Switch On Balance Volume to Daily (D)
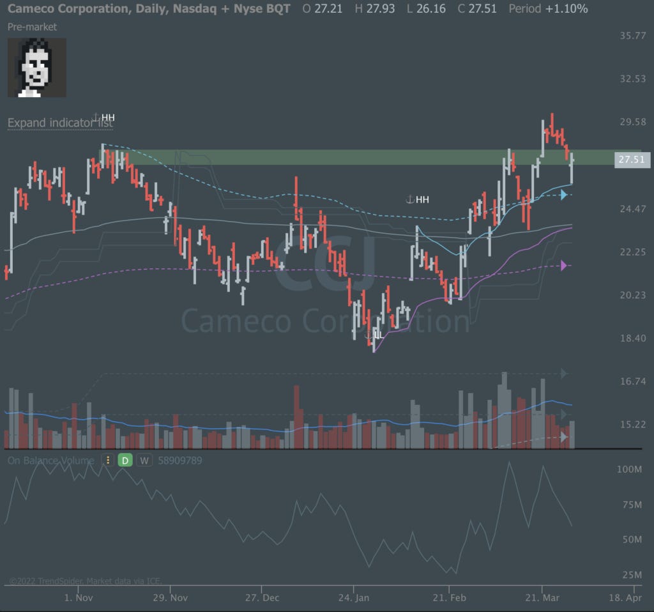Image resolution: width=654 pixels, height=612 pixels. tap(125, 461)
